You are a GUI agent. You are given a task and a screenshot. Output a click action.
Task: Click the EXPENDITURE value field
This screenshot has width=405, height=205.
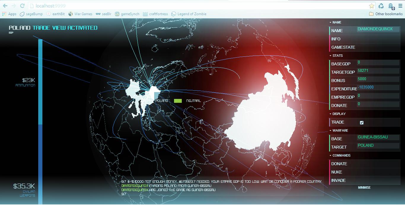pos(378,88)
